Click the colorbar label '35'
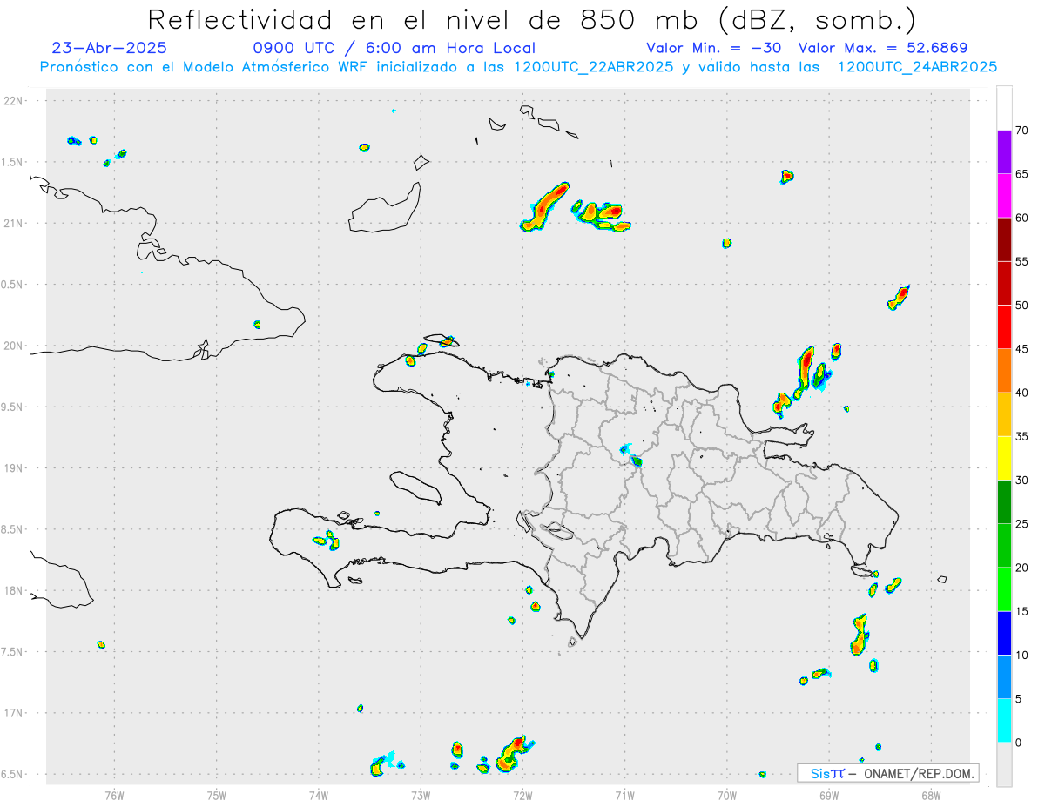The width and height of the screenshot is (1045, 807). pyautogui.click(x=1022, y=436)
